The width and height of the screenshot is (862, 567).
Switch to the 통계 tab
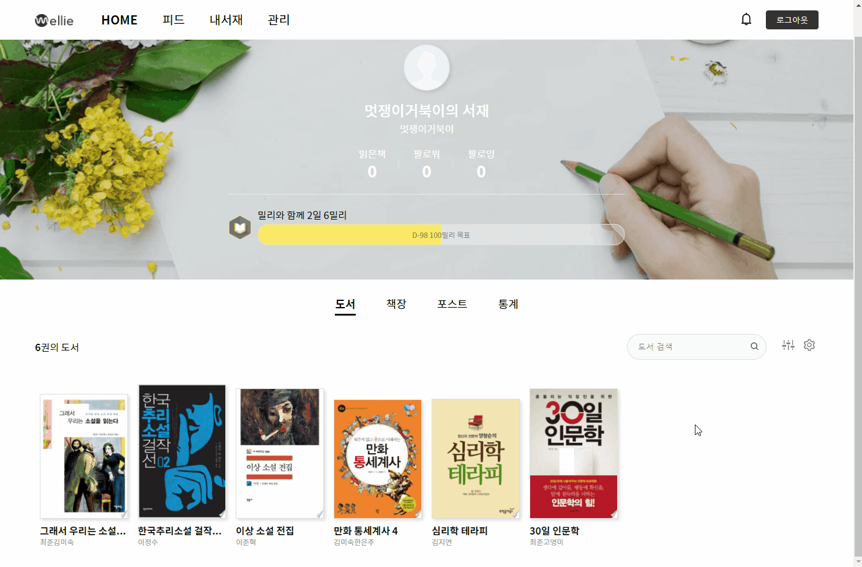(x=508, y=304)
